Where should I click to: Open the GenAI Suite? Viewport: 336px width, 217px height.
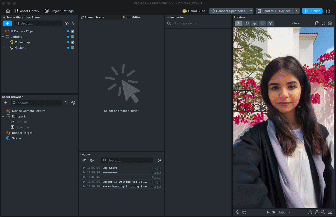click(x=194, y=11)
